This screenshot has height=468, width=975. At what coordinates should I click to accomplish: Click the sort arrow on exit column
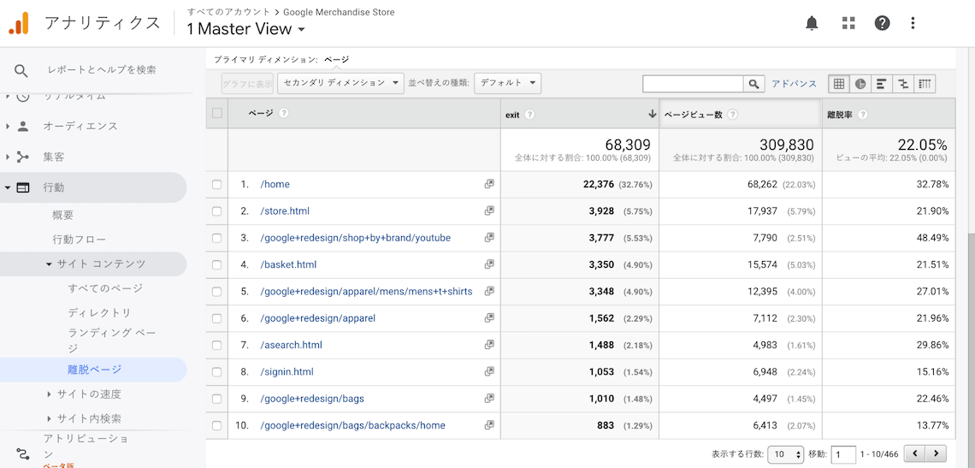653,114
